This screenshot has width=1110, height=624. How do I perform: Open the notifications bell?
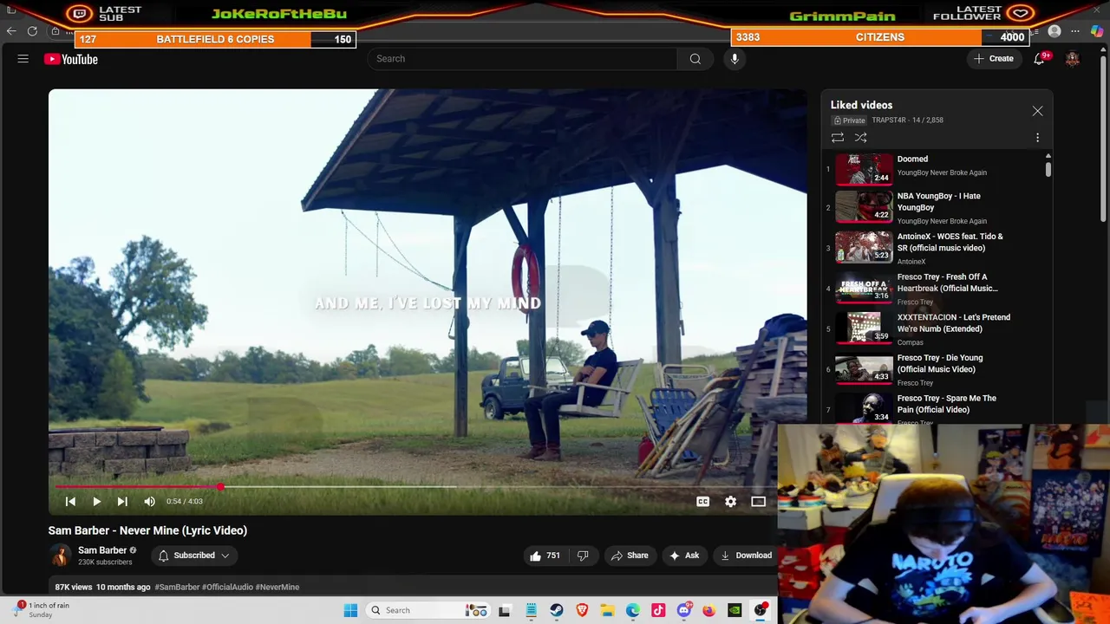(1039, 59)
